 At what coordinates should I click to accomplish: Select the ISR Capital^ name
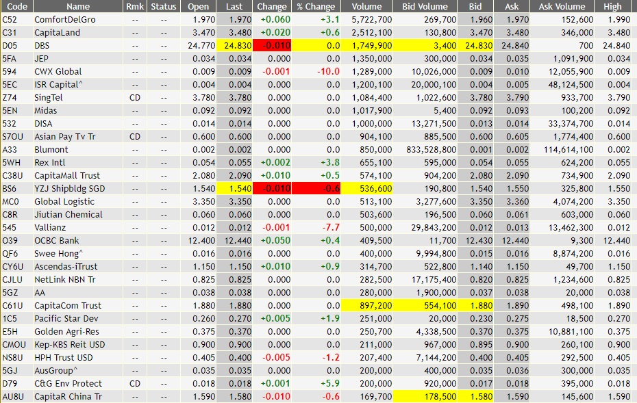coord(58,84)
